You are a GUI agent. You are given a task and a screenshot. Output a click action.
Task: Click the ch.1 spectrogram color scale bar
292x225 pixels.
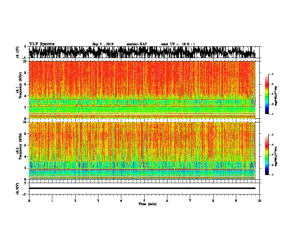coord(267,94)
